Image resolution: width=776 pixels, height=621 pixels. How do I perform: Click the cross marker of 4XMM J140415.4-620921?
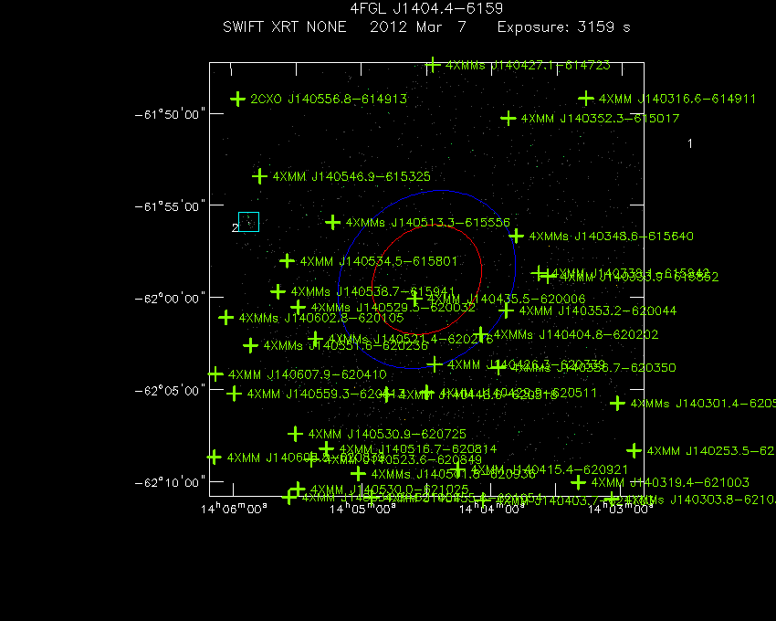click(457, 468)
